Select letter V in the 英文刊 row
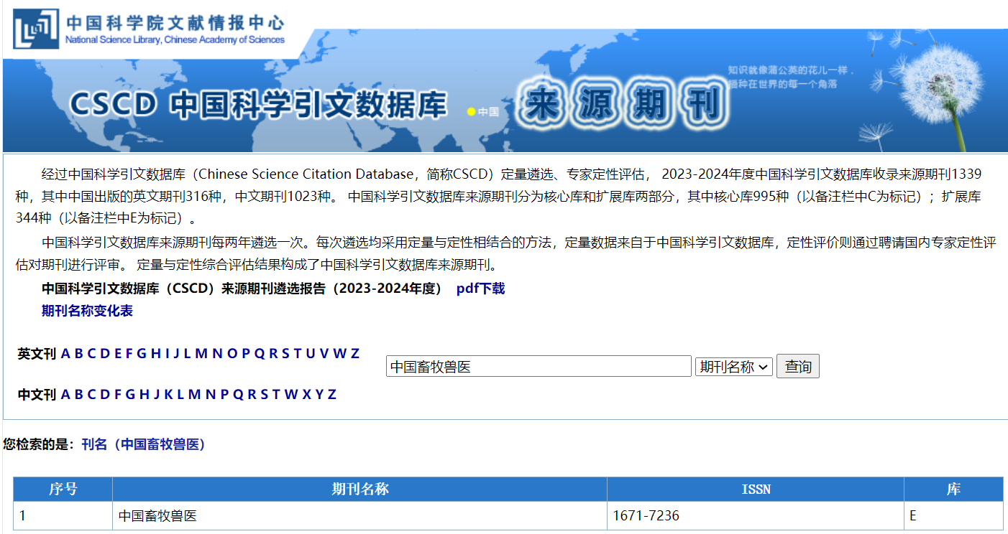The height and width of the screenshot is (534, 1008). coord(324,354)
